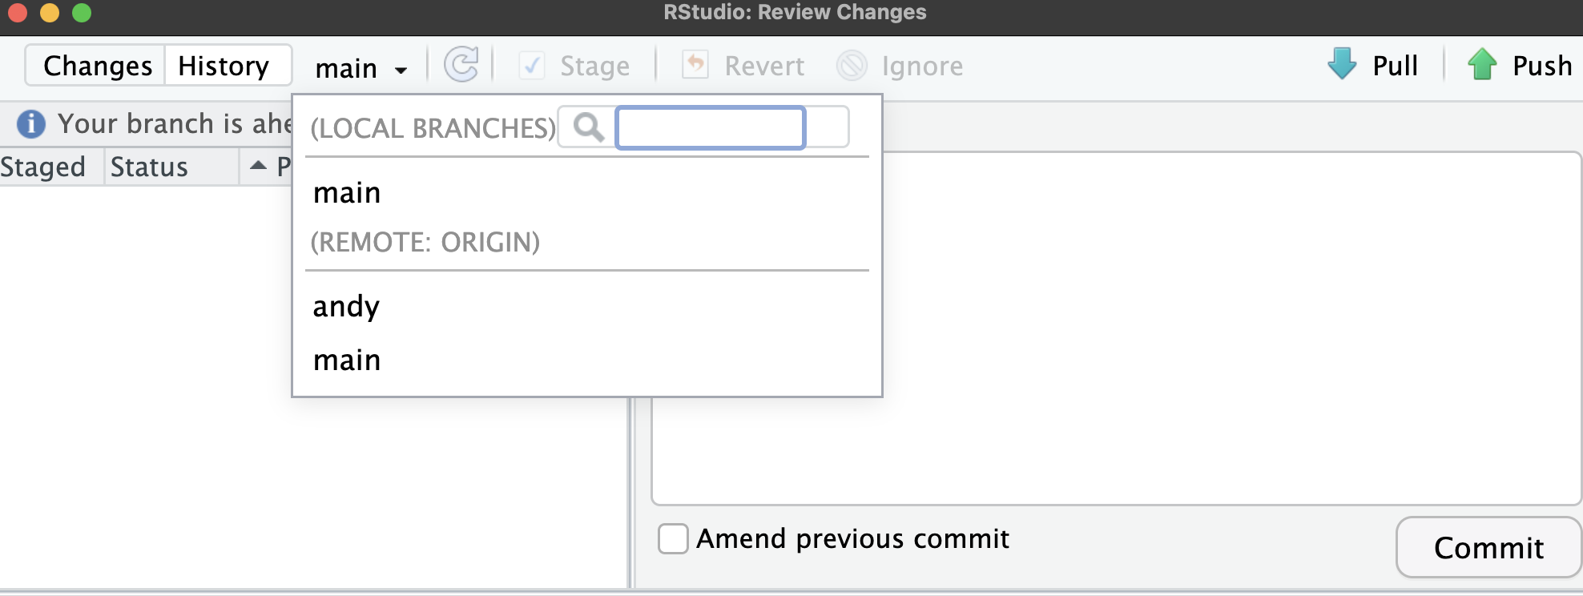Click the Staged column header
The height and width of the screenshot is (596, 1583).
point(43,167)
